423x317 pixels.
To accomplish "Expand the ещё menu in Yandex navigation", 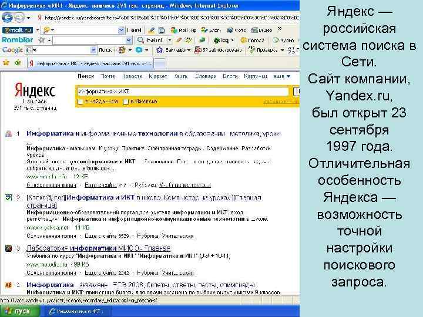I will click(x=281, y=76).
